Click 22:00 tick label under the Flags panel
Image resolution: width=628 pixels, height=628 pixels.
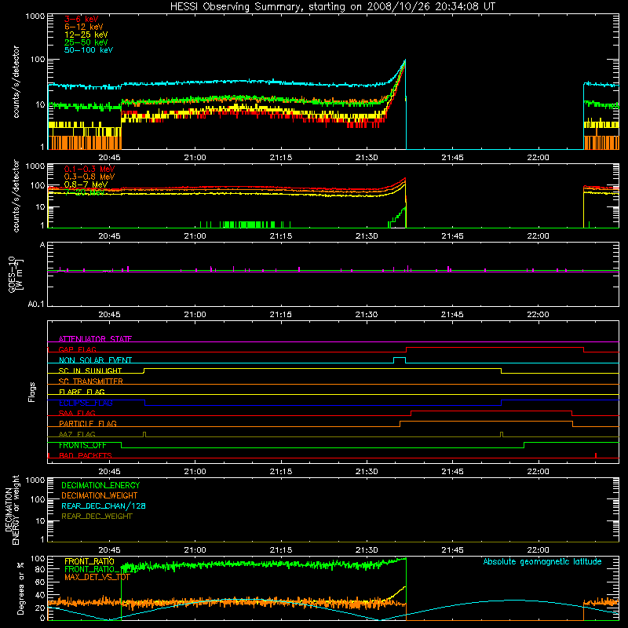point(538,472)
